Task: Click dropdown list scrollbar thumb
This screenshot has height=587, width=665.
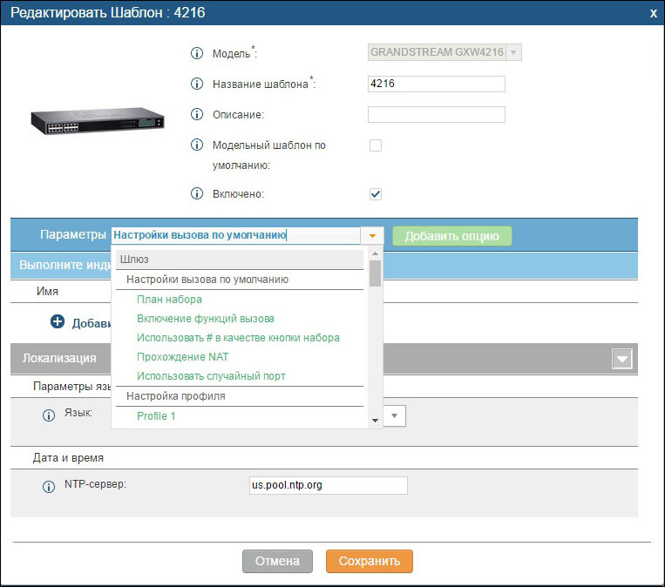Action: (x=375, y=273)
